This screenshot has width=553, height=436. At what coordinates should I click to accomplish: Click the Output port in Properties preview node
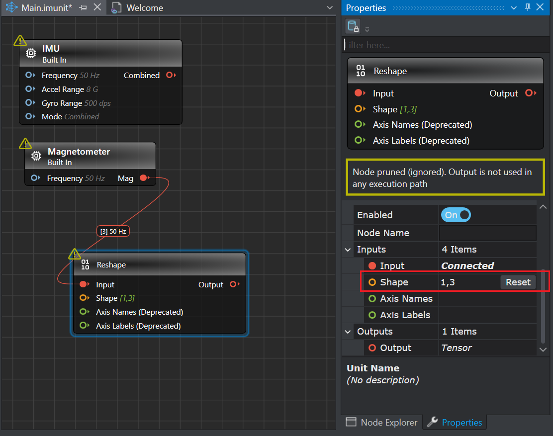[531, 93]
